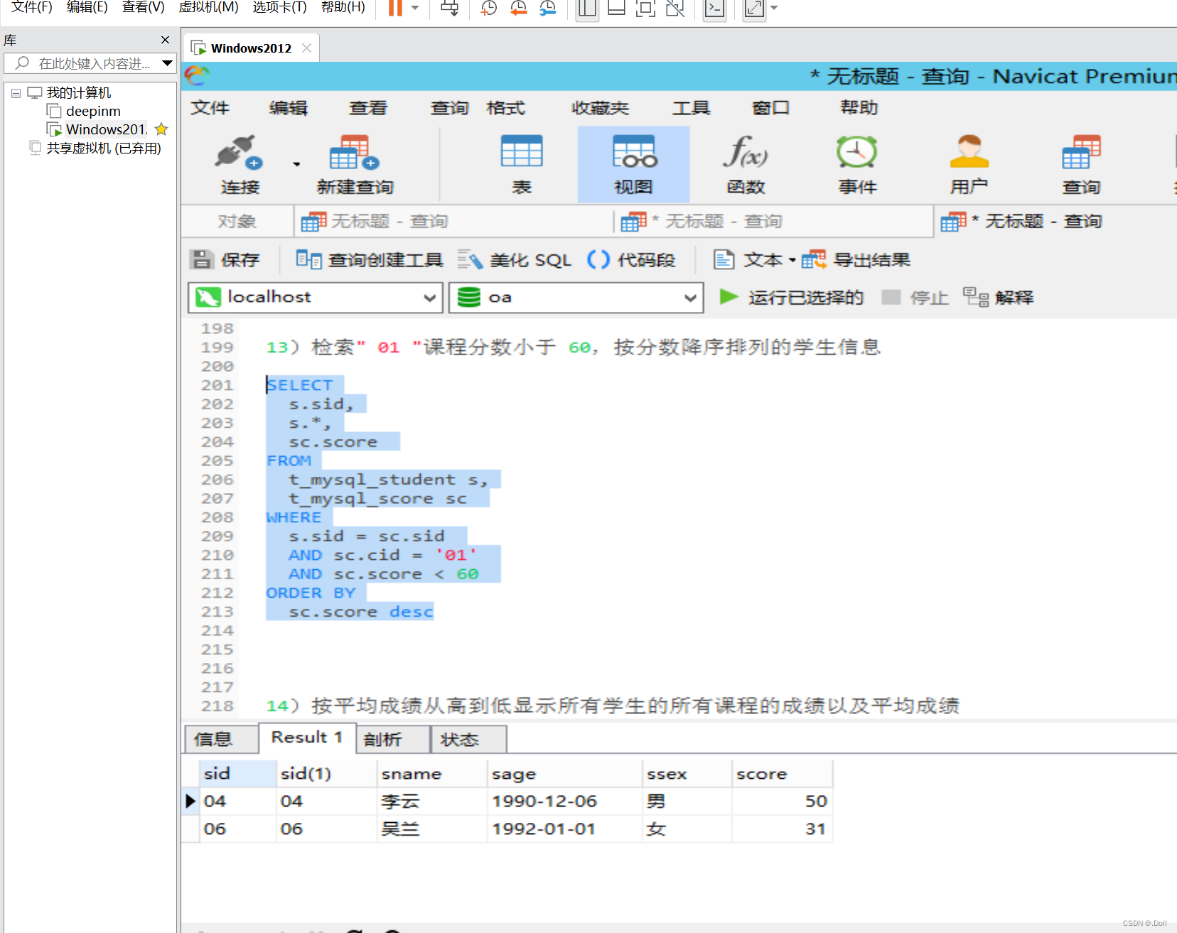This screenshot has width=1177, height=933.
Task: Open the Query Builder (查询创建工具)
Action: point(369,259)
